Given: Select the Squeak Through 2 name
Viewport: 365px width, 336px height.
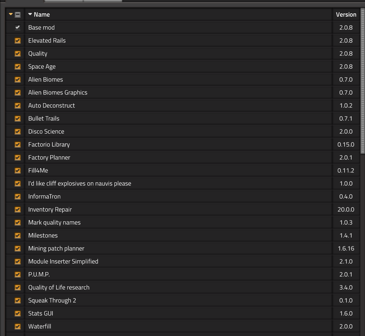Looking at the screenshot, I should point(52,300).
